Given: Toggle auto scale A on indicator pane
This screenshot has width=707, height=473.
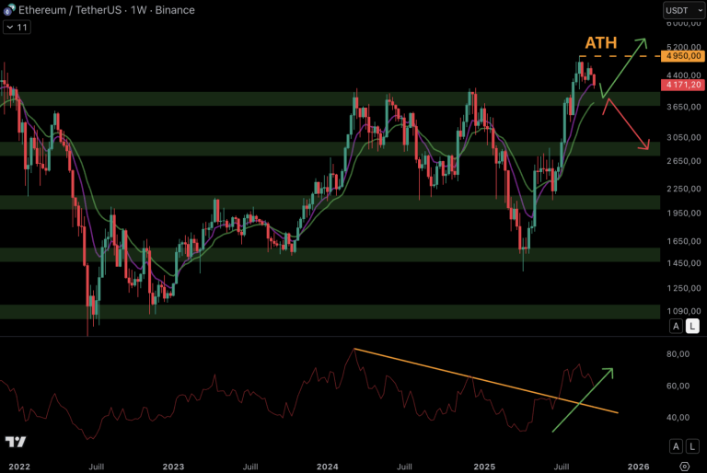Looking at the screenshot, I should click(676, 446).
